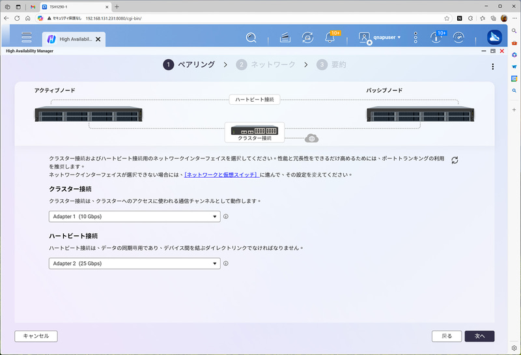
Task: Select step 1 ペアリング in wizard
Action: (x=189, y=64)
